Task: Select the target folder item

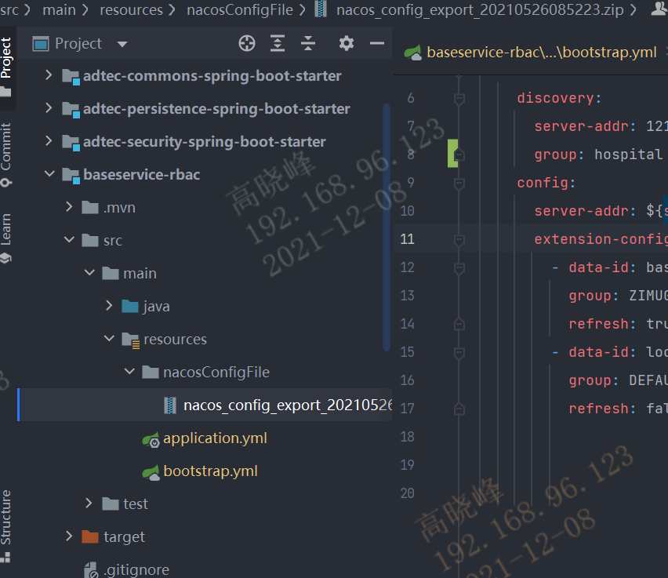Action: pos(124,537)
